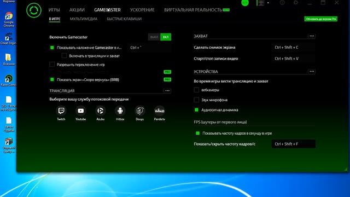Select the Panda.tv streaming service
Screen dimensions: 350x197
(159, 111)
